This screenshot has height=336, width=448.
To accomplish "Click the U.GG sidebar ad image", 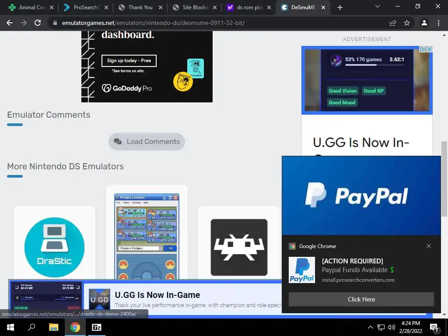I will pos(367,80).
